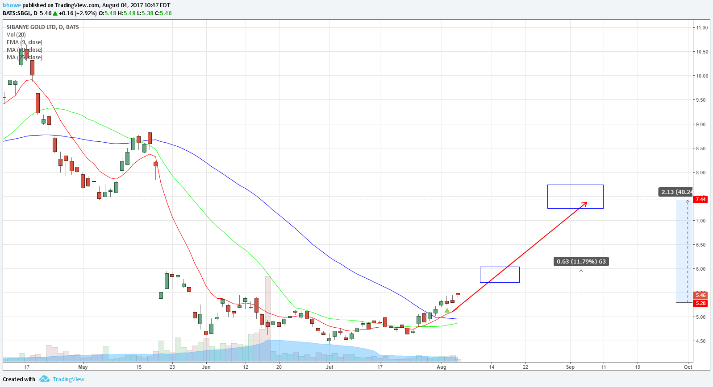Click the H:5.48 high value
The width and height of the screenshot is (713, 387).
tap(126, 13)
